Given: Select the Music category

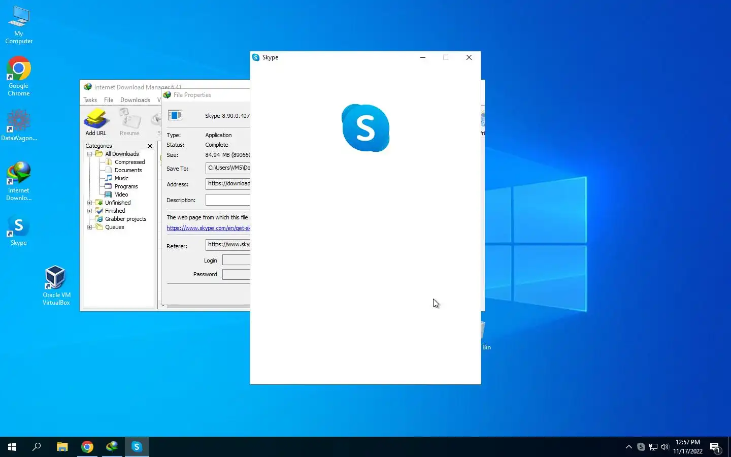Looking at the screenshot, I should tap(121, 178).
